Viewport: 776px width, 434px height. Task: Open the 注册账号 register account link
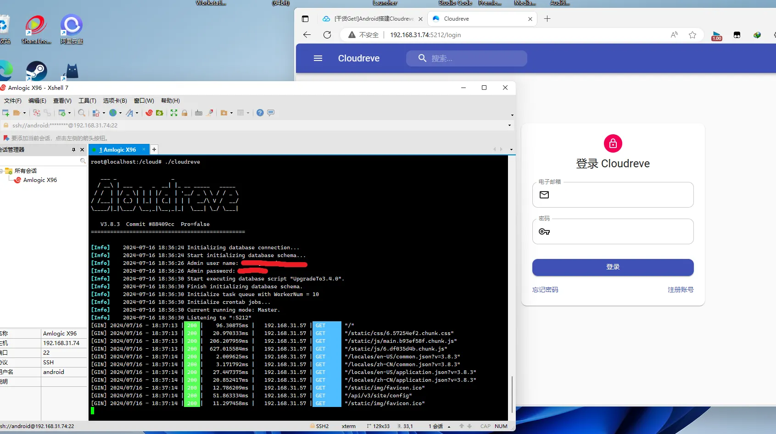681,290
